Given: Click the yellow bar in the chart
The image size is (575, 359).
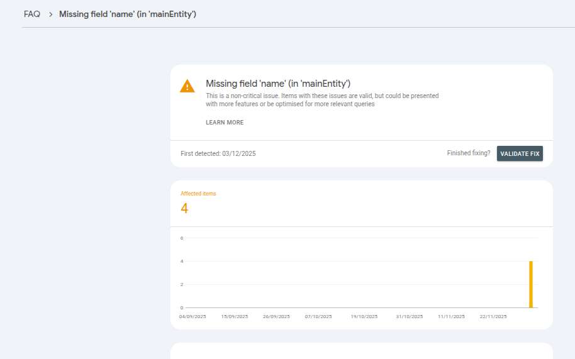Looking at the screenshot, I should click(530, 284).
